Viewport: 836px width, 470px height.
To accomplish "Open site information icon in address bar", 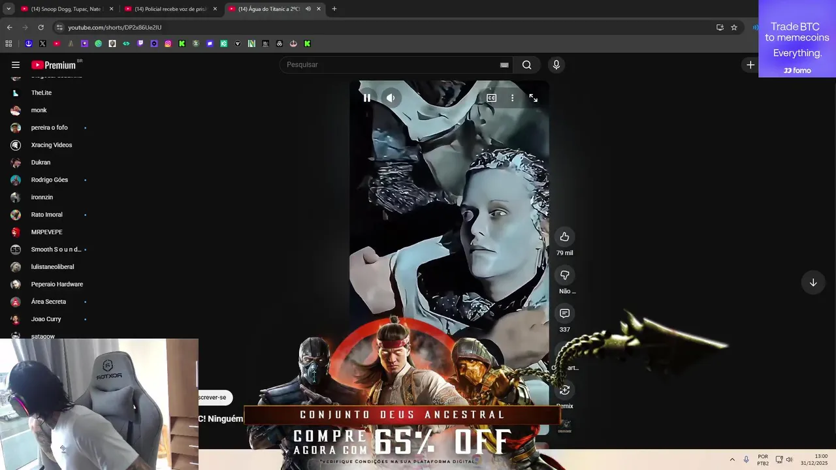I will (59, 27).
